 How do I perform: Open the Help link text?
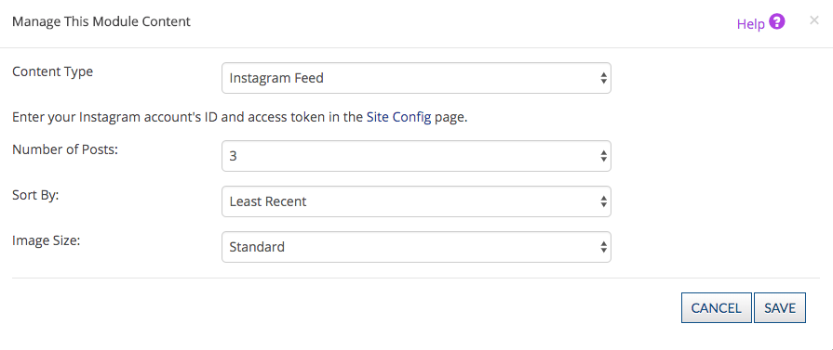click(x=751, y=24)
